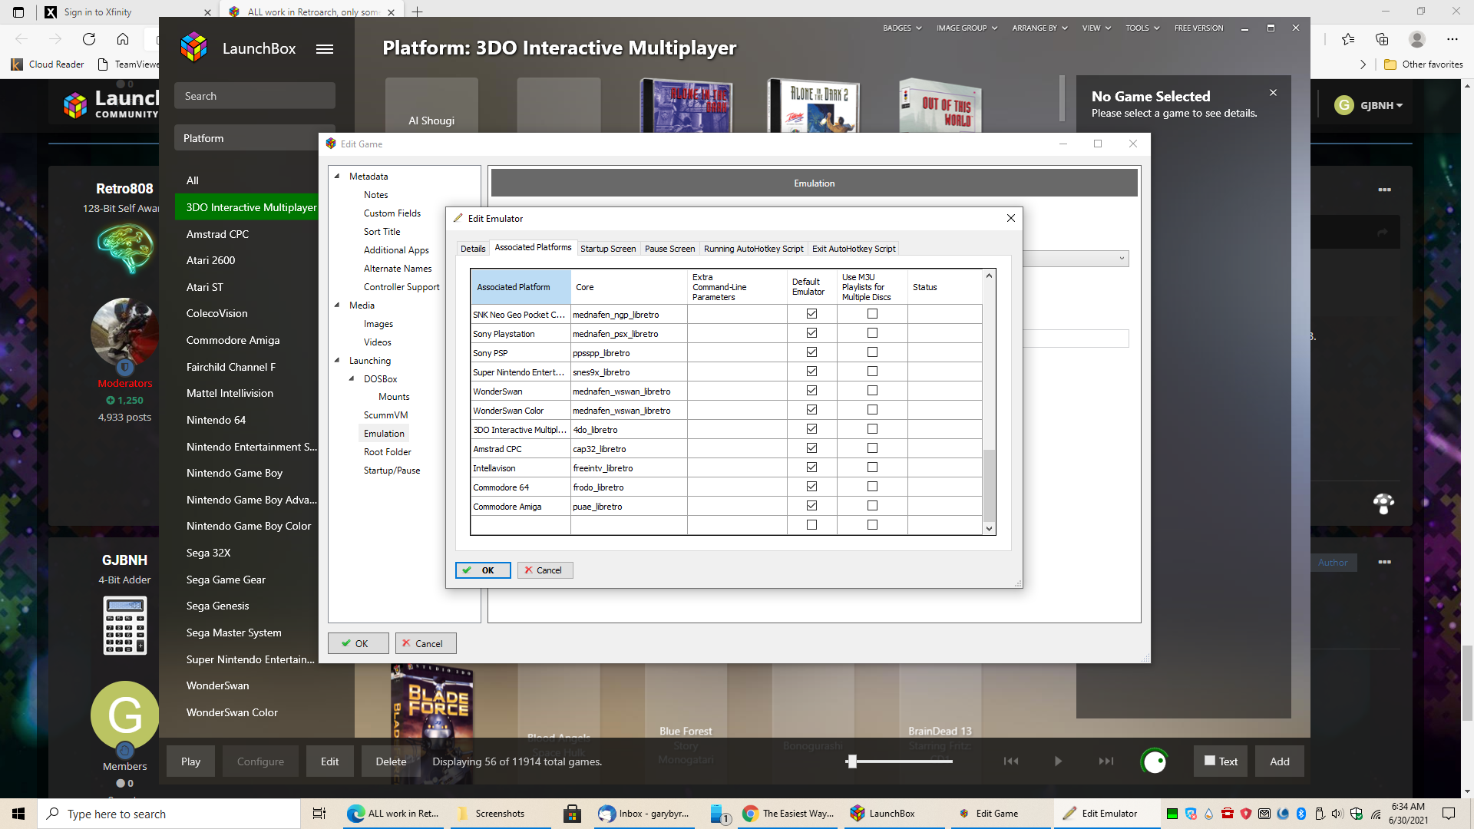Adjust the image size slider handle

[851, 761]
